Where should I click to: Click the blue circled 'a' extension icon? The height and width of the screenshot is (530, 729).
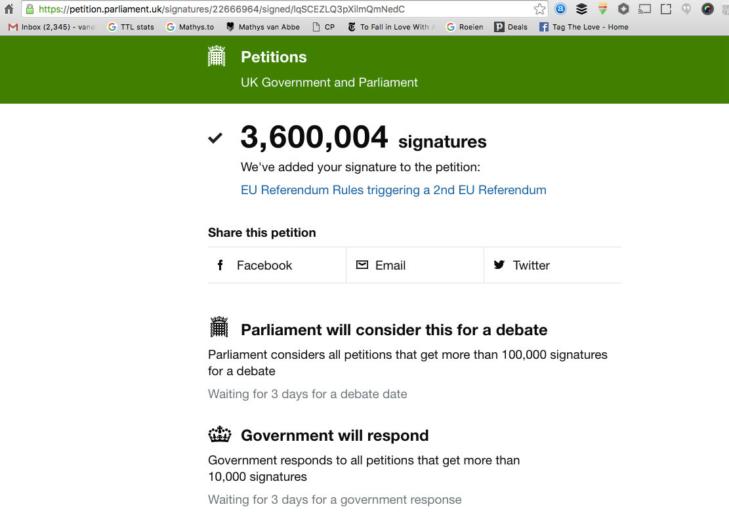pyautogui.click(x=560, y=9)
